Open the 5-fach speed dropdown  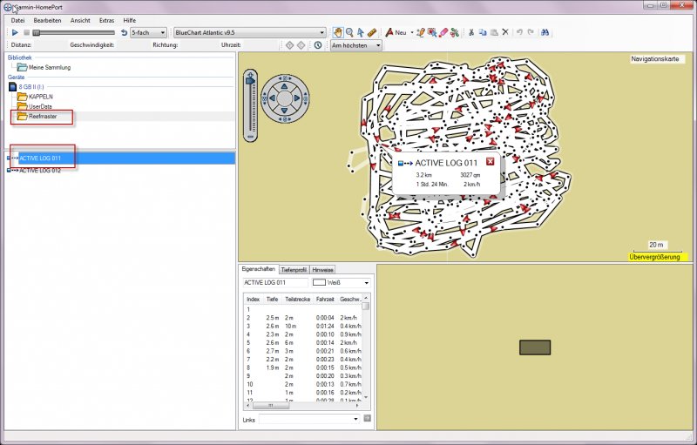pyautogui.click(x=163, y=32)
